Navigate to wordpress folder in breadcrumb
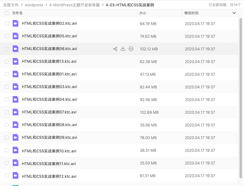This screenshot has width=243, height=186. 34,5
